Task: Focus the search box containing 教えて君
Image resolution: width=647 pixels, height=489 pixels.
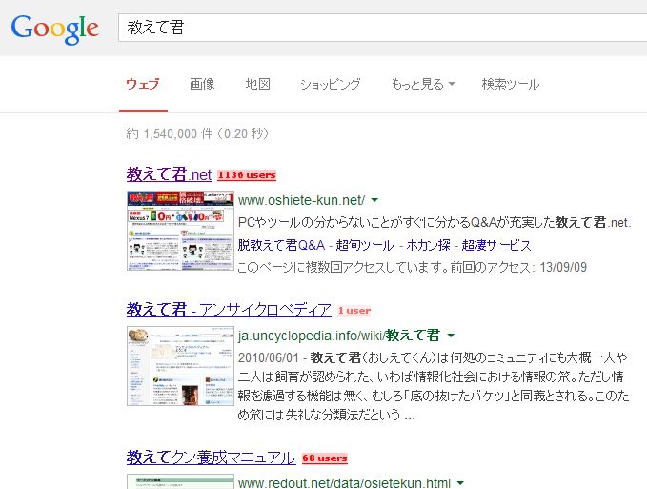Action: [382, 28]
